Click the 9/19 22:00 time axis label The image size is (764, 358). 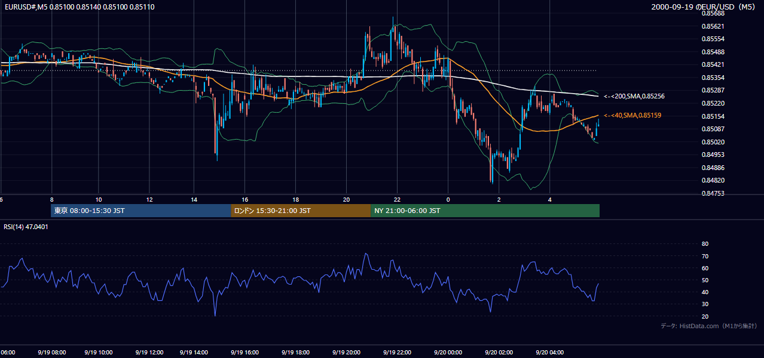(x=396, y=352)
